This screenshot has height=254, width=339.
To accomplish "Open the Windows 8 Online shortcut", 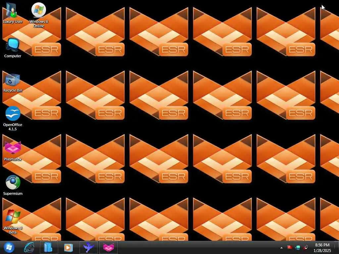I will point(39,15).
